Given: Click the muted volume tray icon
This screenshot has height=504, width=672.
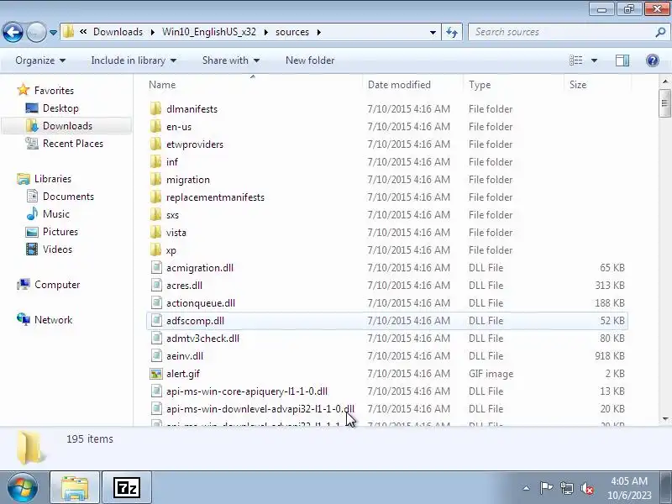Looking at the screenshot, I should coord(587,488).
